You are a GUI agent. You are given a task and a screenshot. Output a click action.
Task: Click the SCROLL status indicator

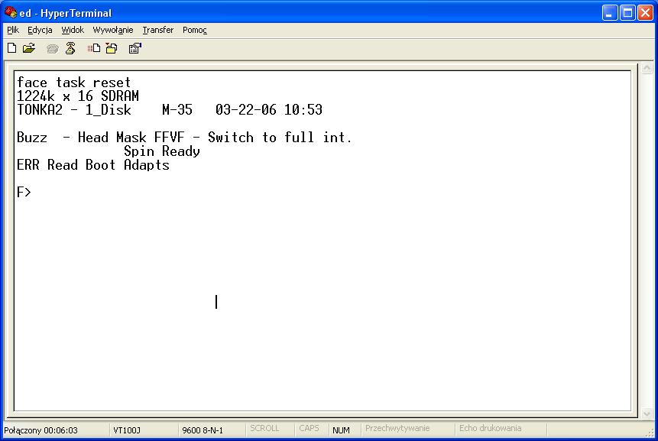click(x=264, y=429)
